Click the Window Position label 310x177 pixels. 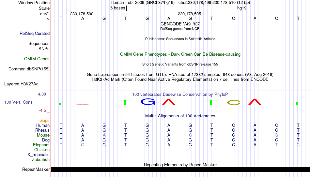[34, 3]
